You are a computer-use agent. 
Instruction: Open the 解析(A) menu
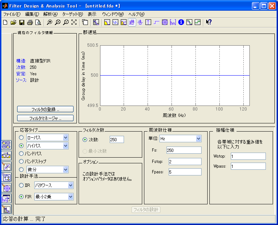point(50,14)
